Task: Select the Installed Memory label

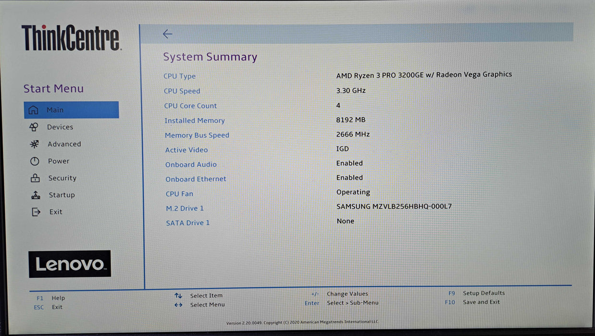Action: [195, 120]
